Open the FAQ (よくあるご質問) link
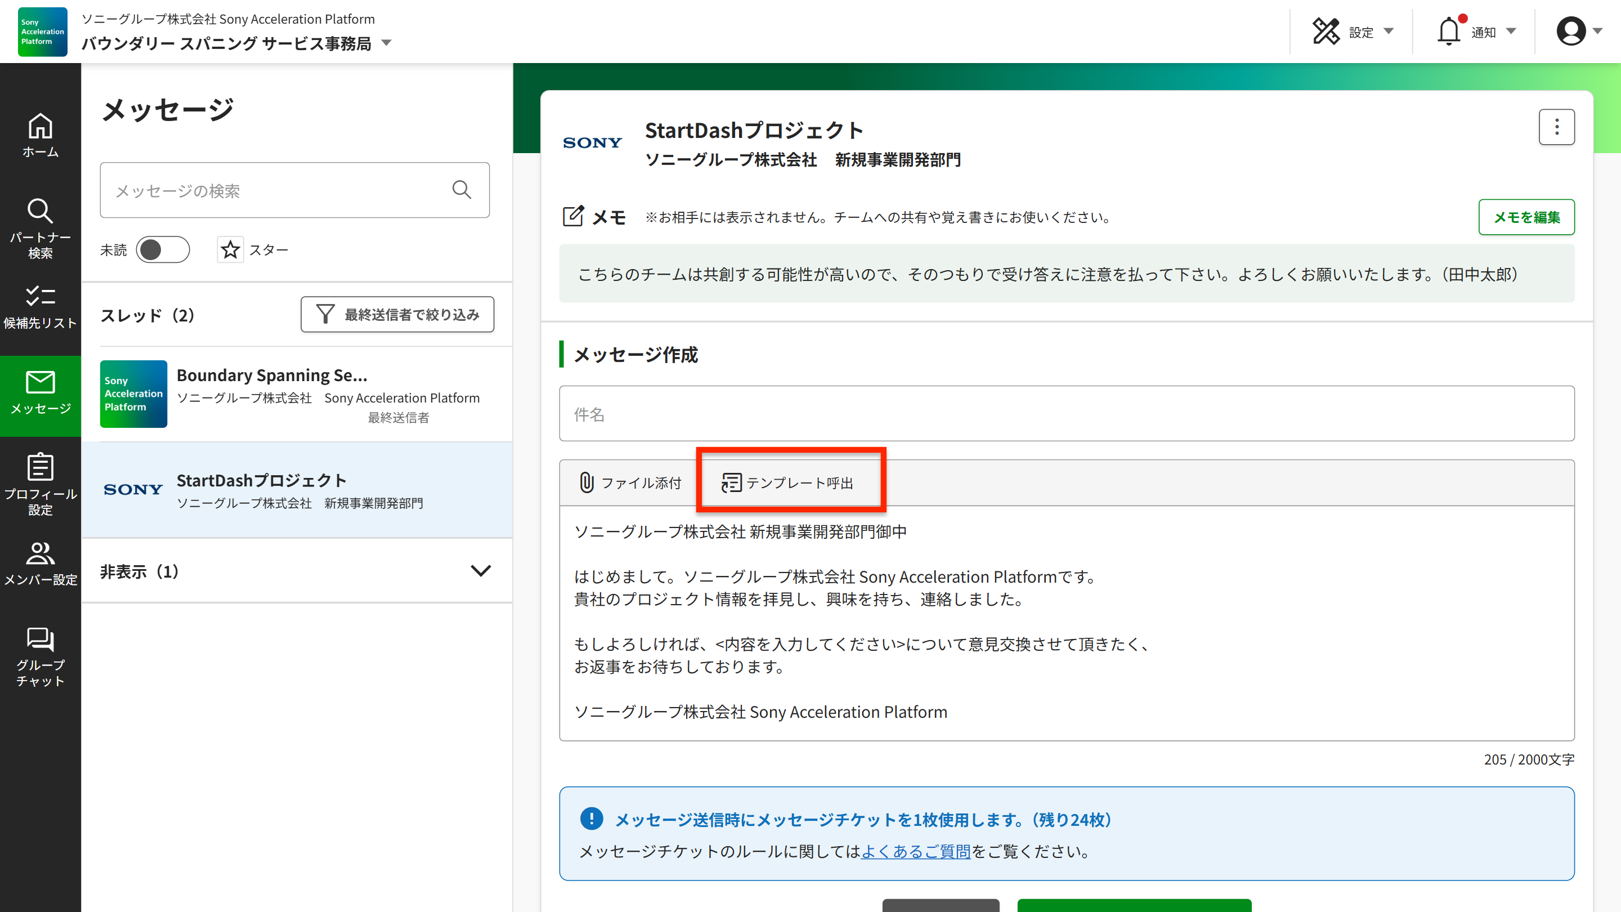This screenshot has width=1621, height=912. tap(915, 851)
